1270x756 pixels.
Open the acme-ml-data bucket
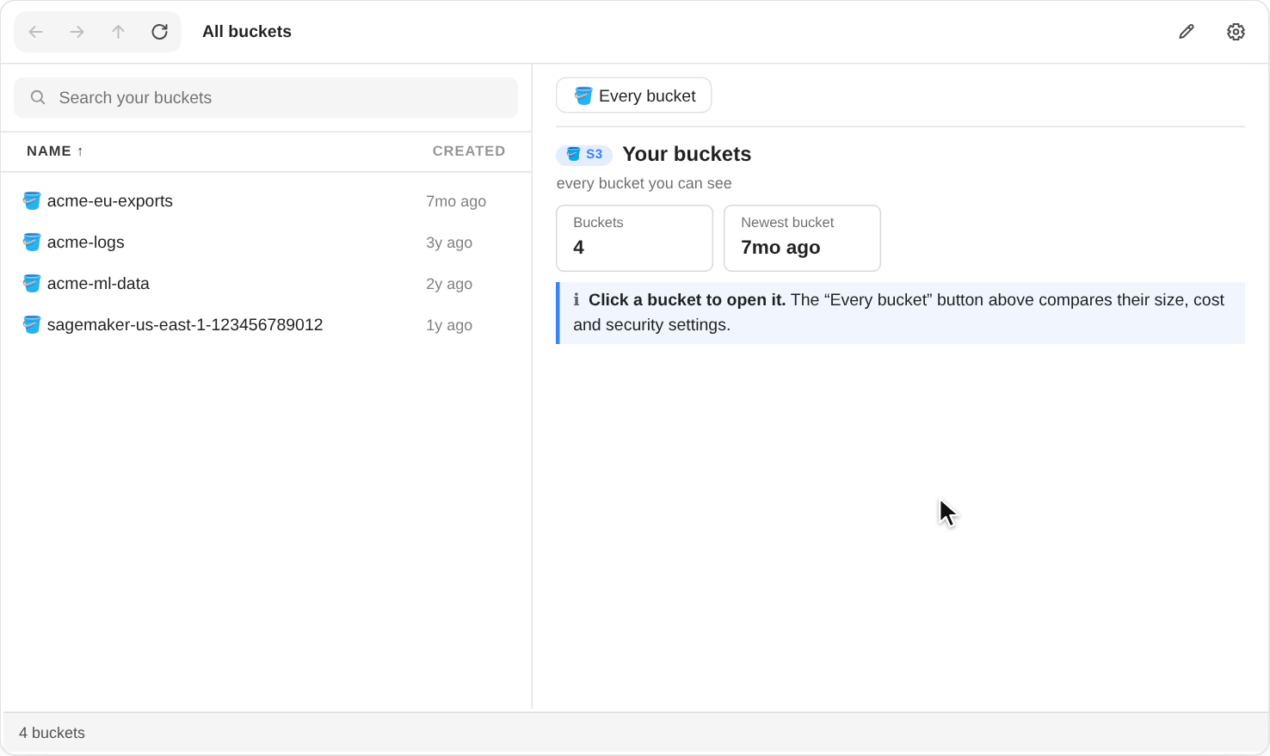coord(266,283)
